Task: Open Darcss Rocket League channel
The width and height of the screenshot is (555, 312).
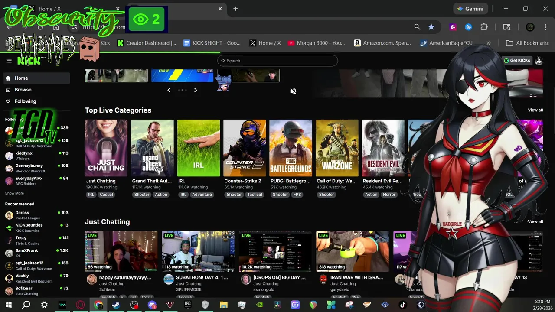Action: tap(36, 215)
